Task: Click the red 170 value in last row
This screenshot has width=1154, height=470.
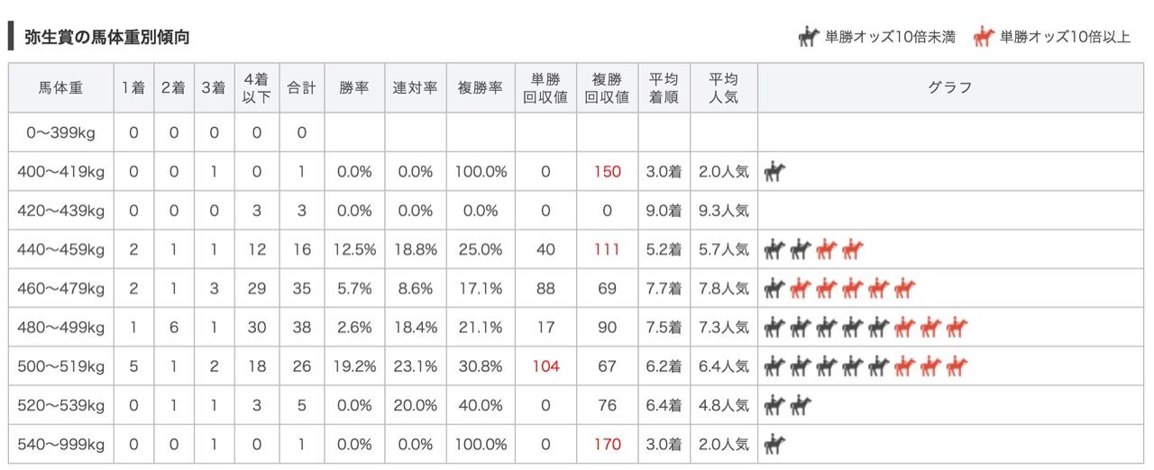Action: point(607,444)
